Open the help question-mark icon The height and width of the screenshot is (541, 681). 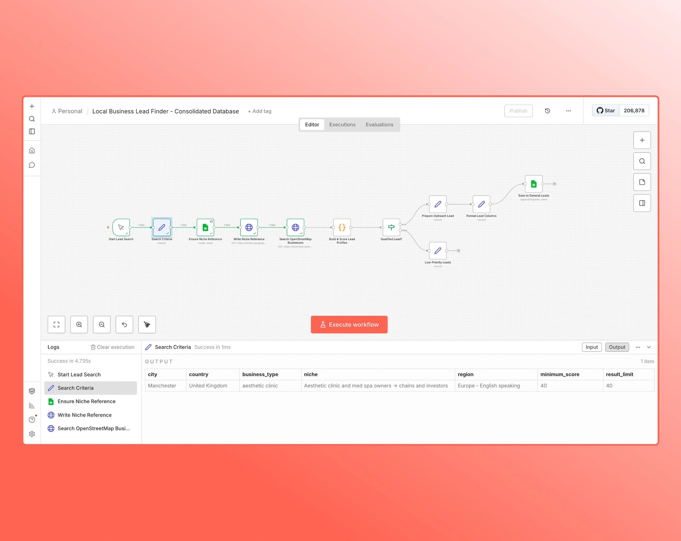[x=32, y=420]
